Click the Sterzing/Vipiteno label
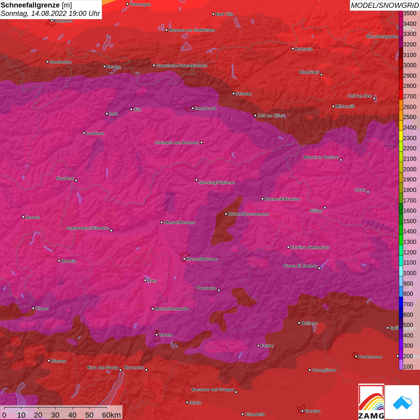 217,182
